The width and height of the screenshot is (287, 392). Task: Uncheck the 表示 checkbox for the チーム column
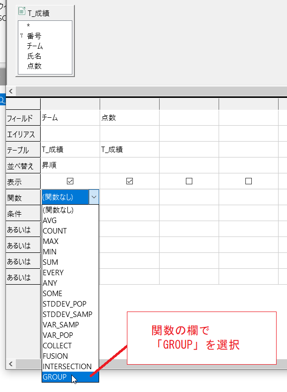point(70,181)
